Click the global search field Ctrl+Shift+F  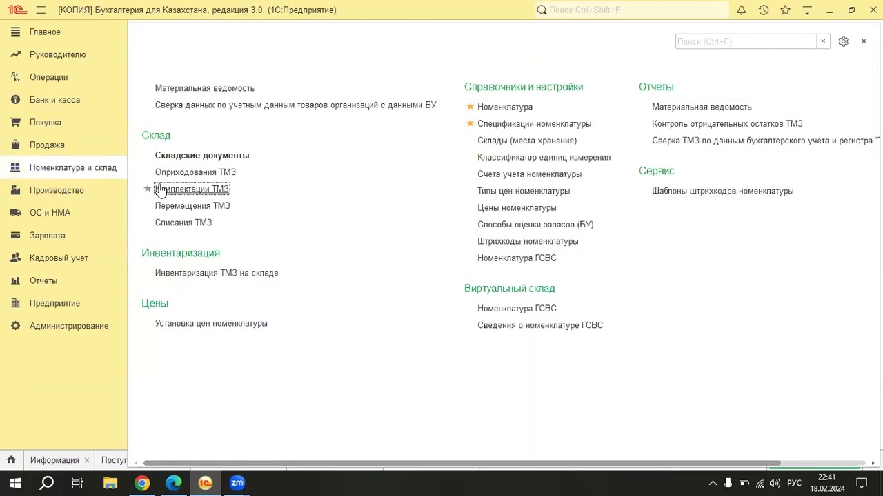(632, 10)
